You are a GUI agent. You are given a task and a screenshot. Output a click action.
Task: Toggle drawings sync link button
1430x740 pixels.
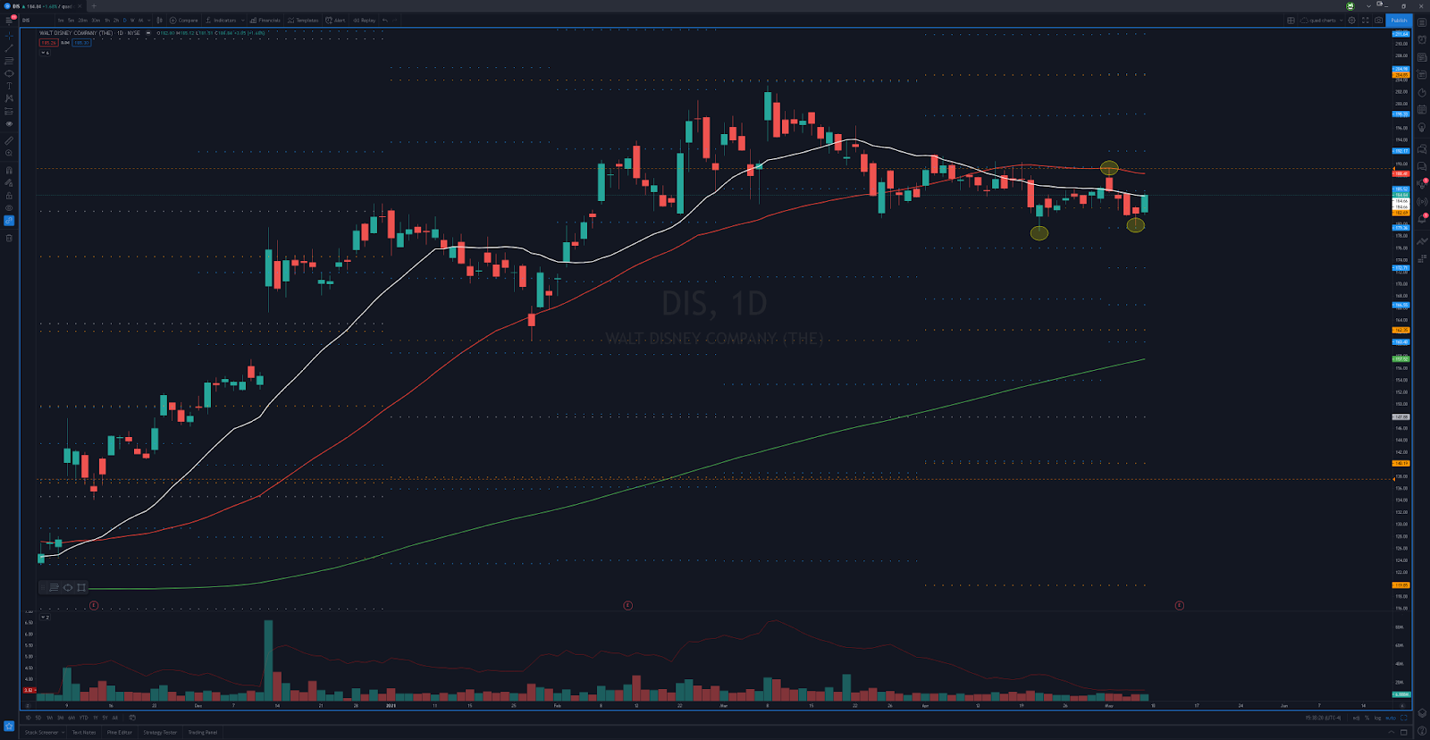click(9, 220)
